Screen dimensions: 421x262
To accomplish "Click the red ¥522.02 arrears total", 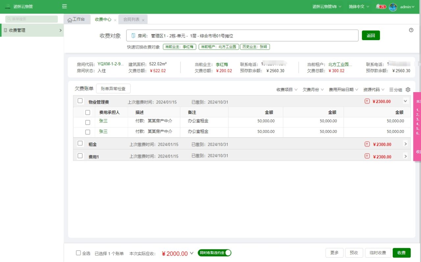I will 158,71.
